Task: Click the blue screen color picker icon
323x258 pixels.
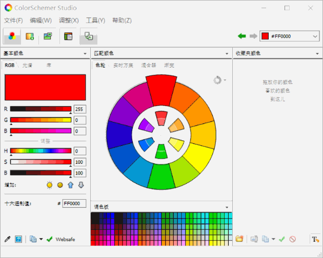Action: tap(18, 239)
